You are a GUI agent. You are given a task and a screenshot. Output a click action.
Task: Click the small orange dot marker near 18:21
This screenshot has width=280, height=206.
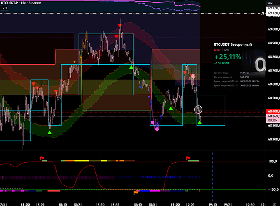click(74, 62)
